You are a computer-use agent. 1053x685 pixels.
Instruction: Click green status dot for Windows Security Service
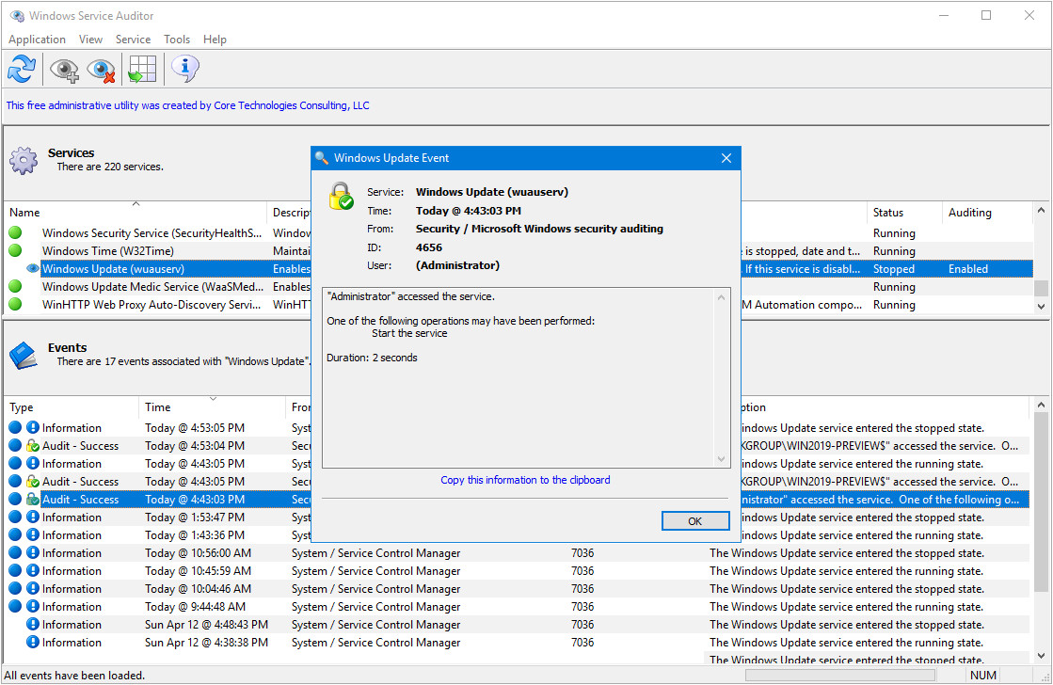tap(15, 232)
